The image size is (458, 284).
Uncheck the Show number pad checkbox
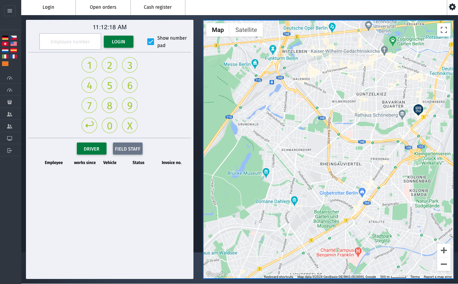[151, 42]
